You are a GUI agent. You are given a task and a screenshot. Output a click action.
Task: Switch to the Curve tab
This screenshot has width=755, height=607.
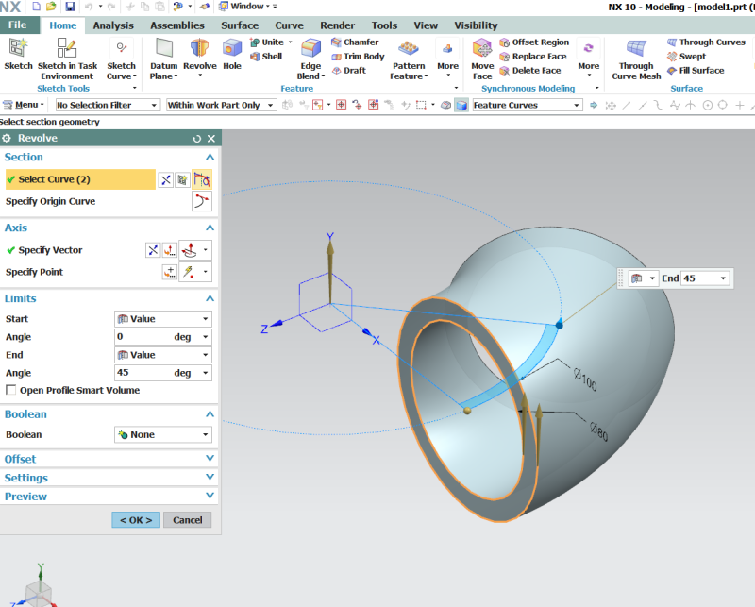(x=290, y=25)
